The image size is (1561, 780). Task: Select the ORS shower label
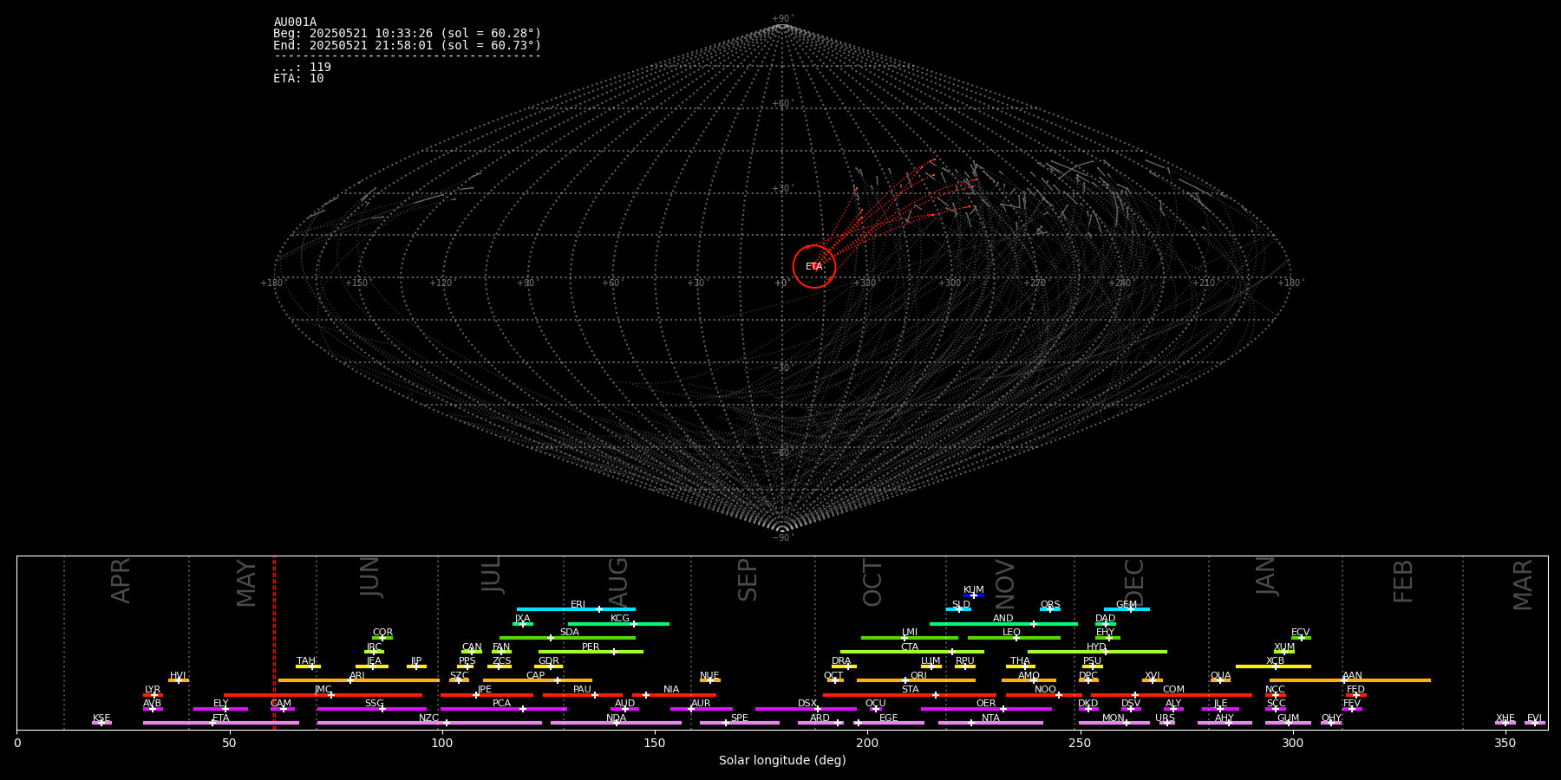[x=1050, y=605]
